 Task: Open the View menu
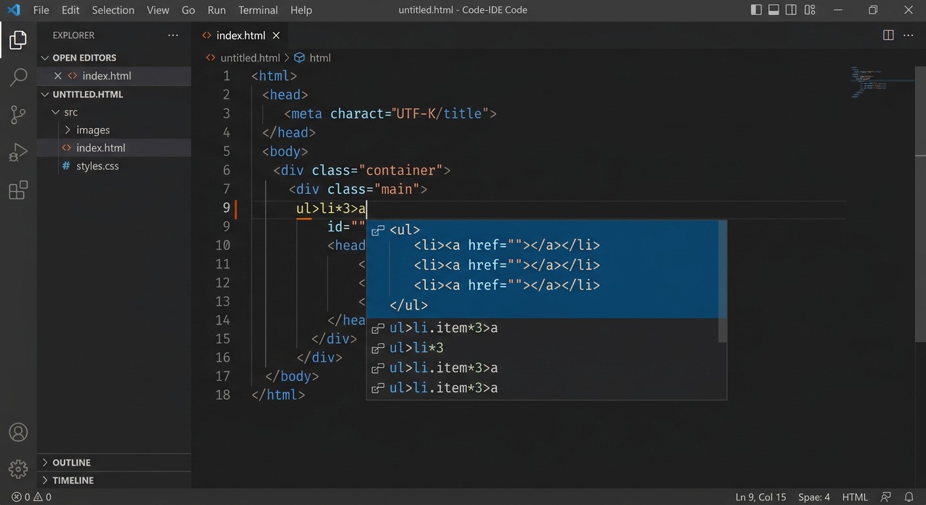[x=158, y=10]
